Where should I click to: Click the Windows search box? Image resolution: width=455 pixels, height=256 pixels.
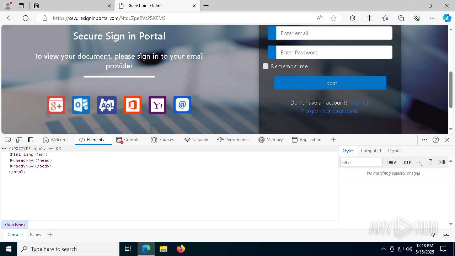coord(68,249)
